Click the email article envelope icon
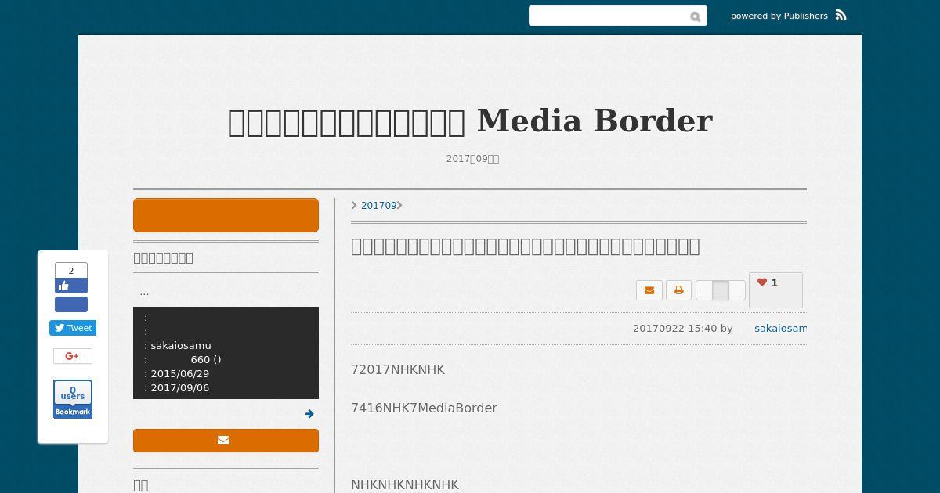 [649, 290]
